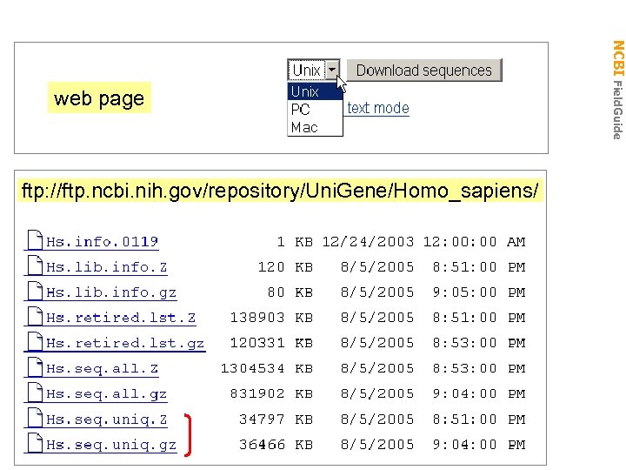Download the Hs.seq.uniq.gz file
The height and width of the screenshot is (470, 626).
pos(111,445)
